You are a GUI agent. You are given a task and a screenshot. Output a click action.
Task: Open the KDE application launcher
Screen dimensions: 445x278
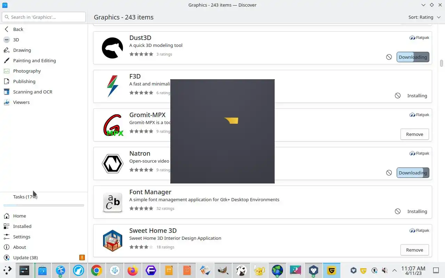click(x=8, y=270)
